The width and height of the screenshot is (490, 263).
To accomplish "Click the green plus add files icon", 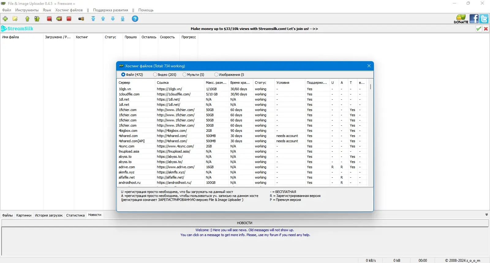I will tap(5, 19).
